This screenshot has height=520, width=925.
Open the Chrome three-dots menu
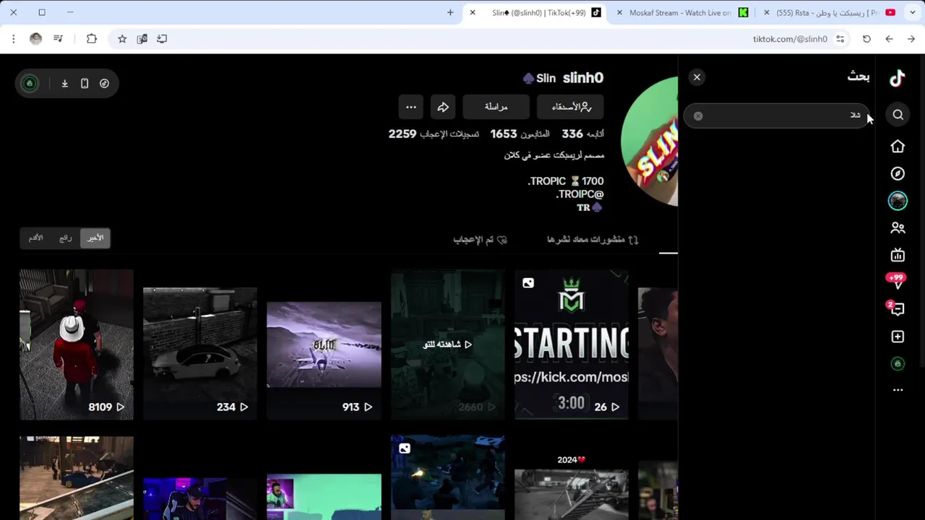tap(13, 39)
